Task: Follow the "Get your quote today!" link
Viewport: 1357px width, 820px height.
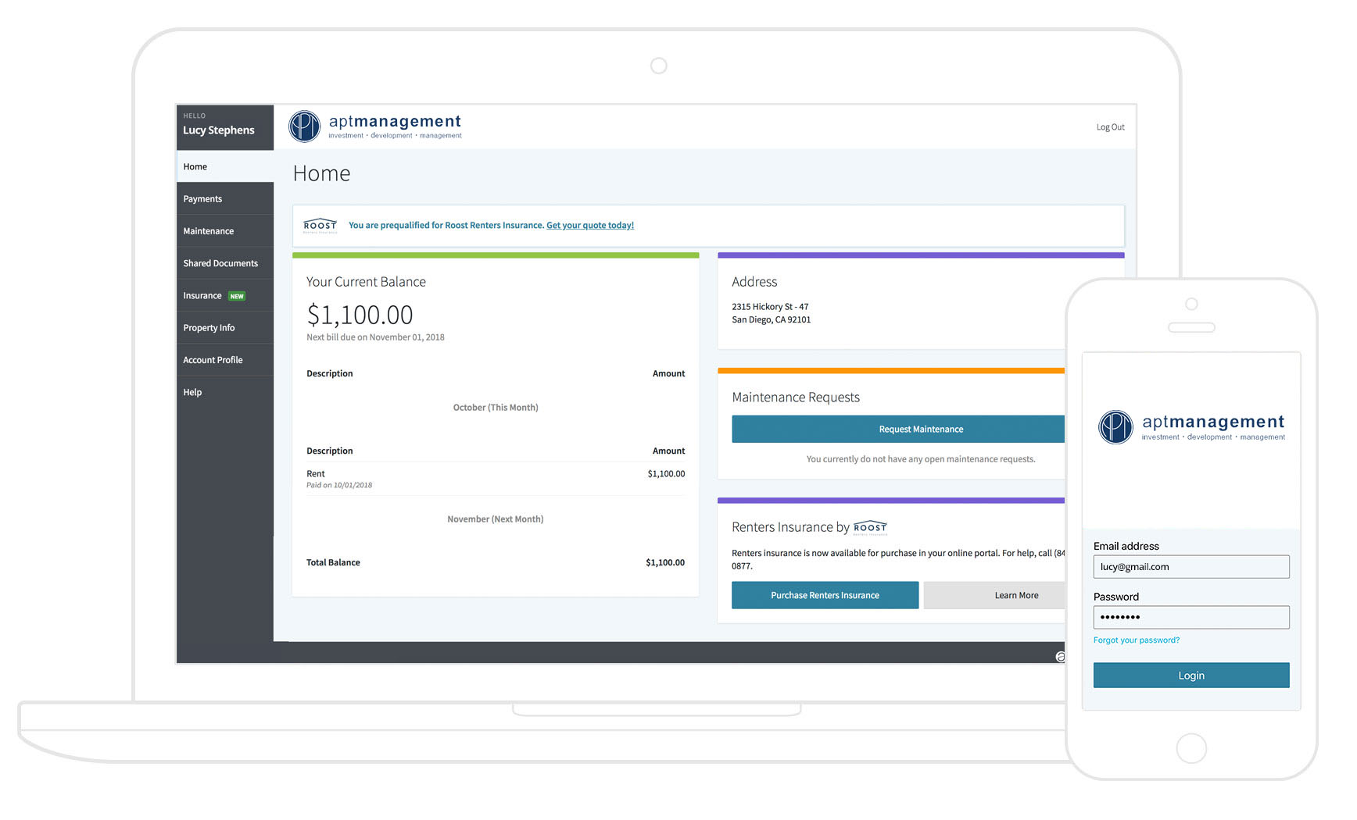Action: click(x=590, y=226)
